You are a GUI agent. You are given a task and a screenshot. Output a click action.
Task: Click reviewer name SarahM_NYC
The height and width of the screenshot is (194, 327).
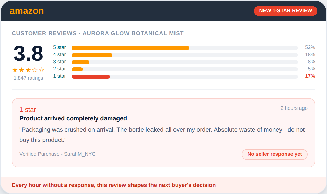80,154
